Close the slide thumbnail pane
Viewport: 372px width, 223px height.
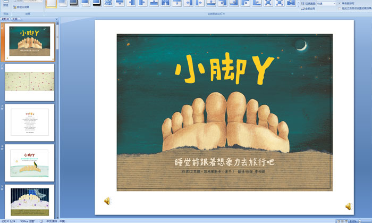point(56,19)
